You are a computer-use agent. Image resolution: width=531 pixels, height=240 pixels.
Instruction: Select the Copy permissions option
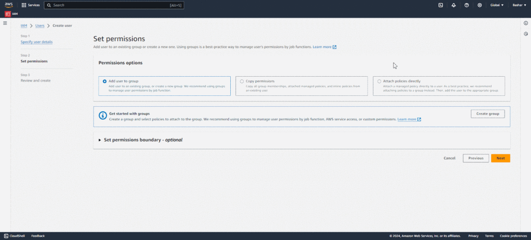click(x=242, y=81)
